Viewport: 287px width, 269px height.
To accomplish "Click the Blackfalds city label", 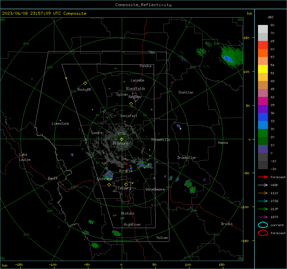I will point(136,89).
